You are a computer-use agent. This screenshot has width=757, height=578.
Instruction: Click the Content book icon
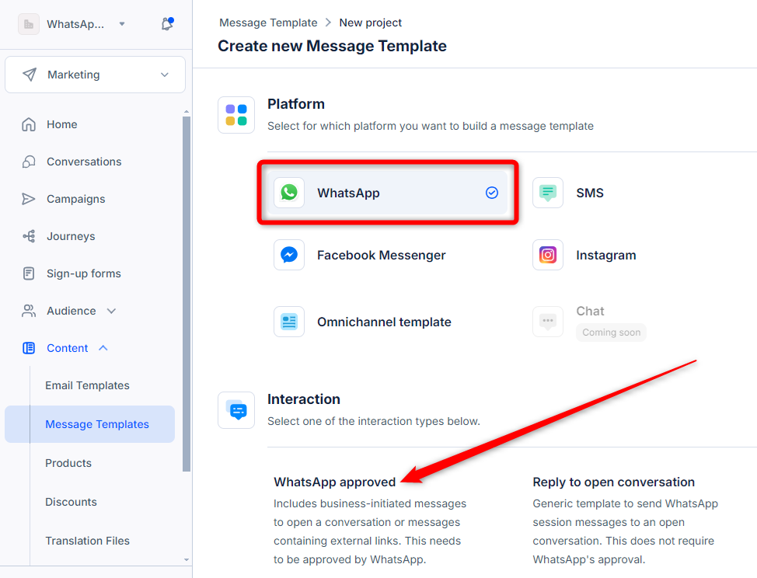(29, 348)
